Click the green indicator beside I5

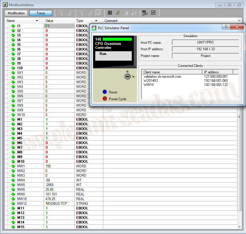pos(13,45)
